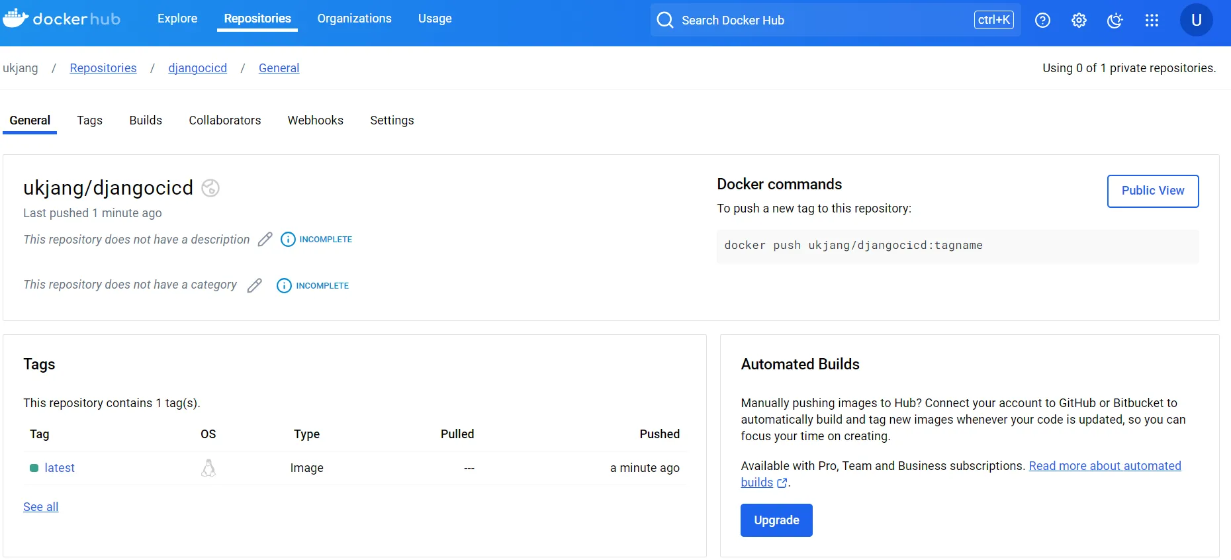Switch to the Builds tab

[x=146, y=120]
